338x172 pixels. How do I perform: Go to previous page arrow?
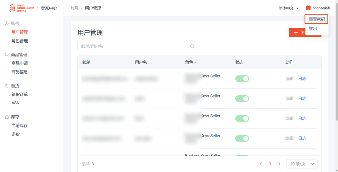pos(261,164)
